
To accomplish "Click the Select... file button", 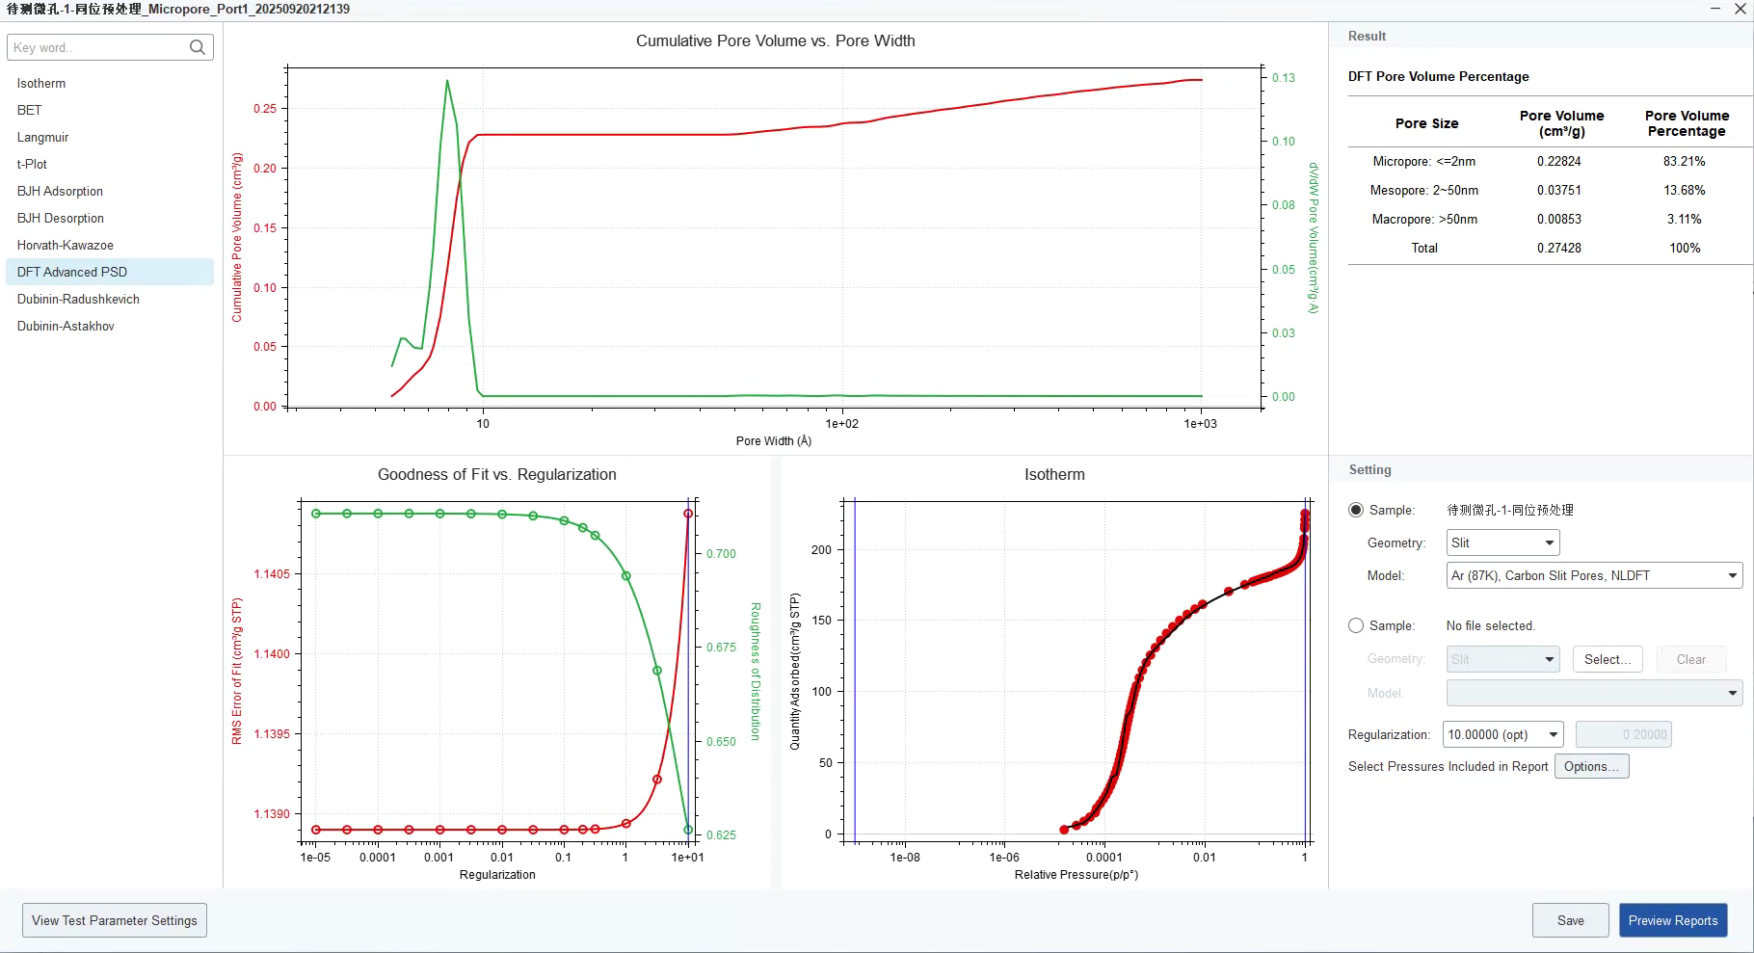I will click(x=1607, y=659).
